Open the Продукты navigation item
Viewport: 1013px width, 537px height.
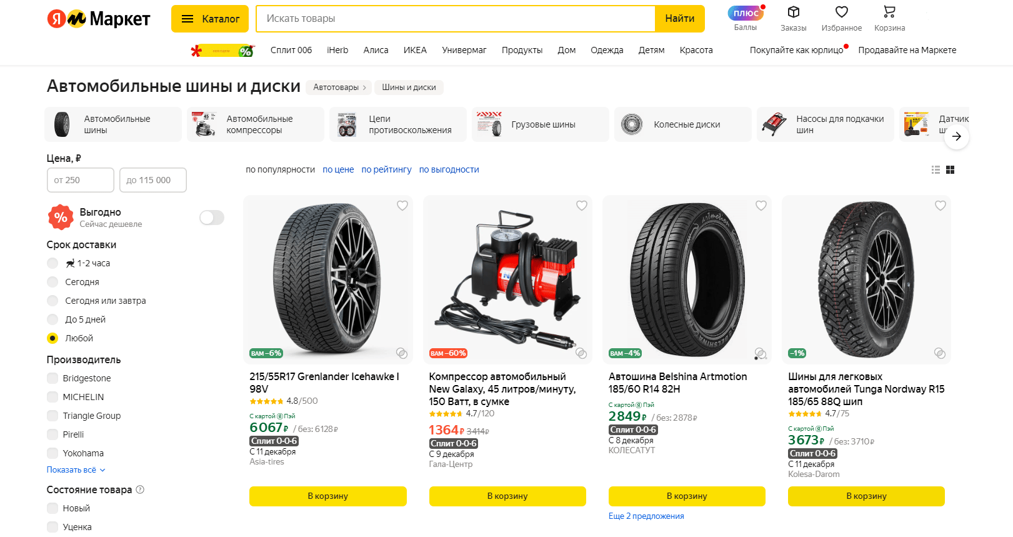(522, 50)
